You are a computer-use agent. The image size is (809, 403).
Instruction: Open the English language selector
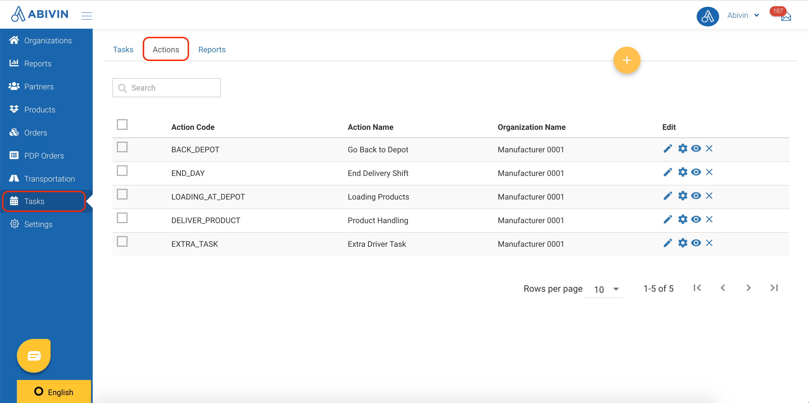[x=54, y=392]
